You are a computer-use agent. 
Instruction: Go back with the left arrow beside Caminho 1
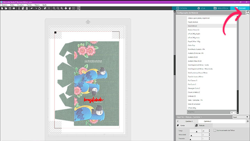(178, 121)
